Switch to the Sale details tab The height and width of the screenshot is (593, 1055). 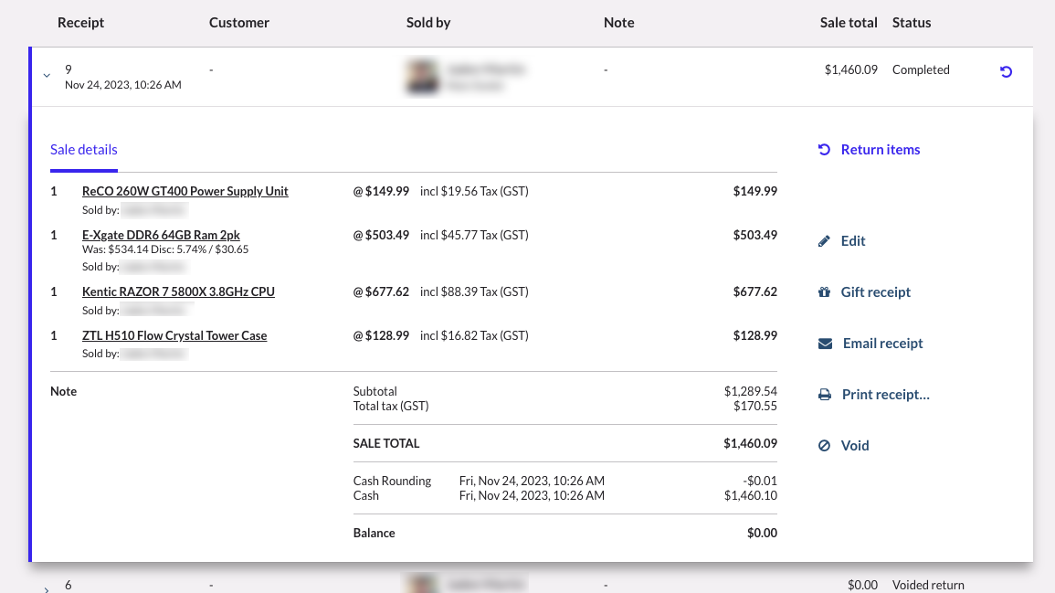(83, 149)
